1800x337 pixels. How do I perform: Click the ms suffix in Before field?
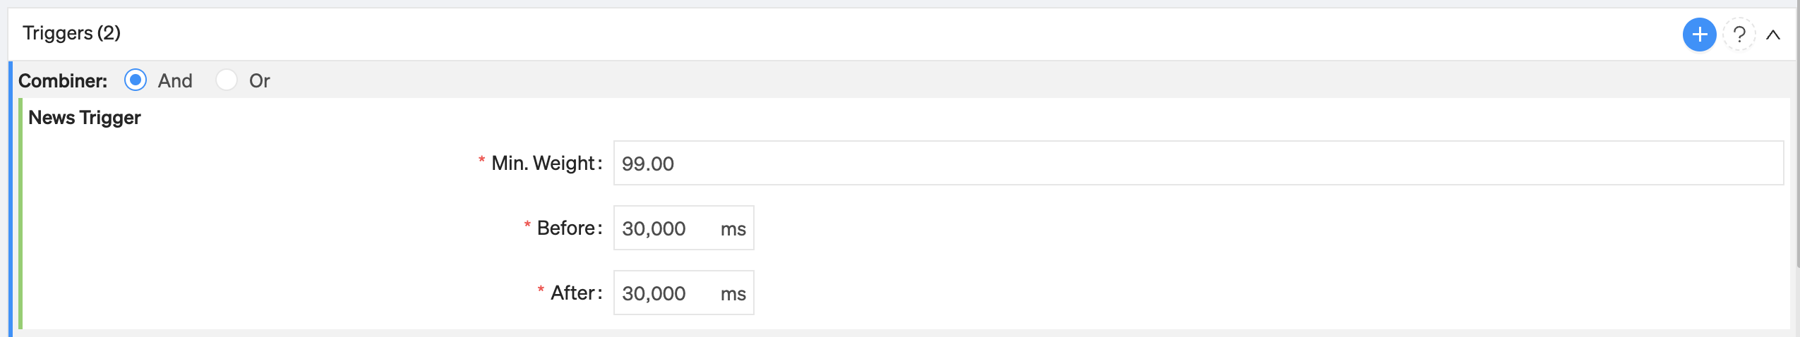pyautogui.click(x=733, y=229)
